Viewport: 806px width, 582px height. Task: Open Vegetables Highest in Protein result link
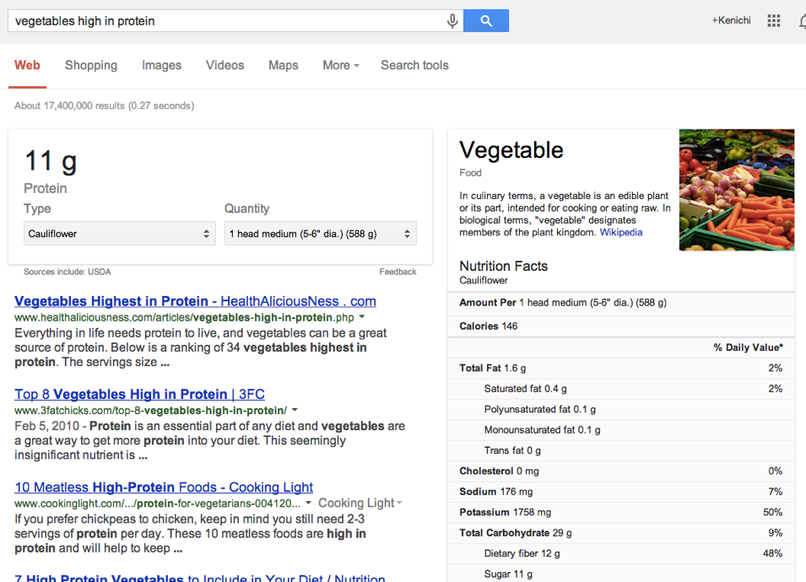(x=195, y=301)
